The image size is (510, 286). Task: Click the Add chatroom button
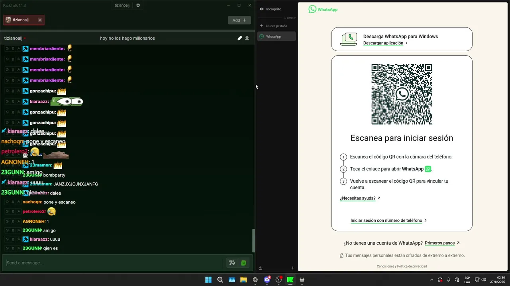[239, 20]
